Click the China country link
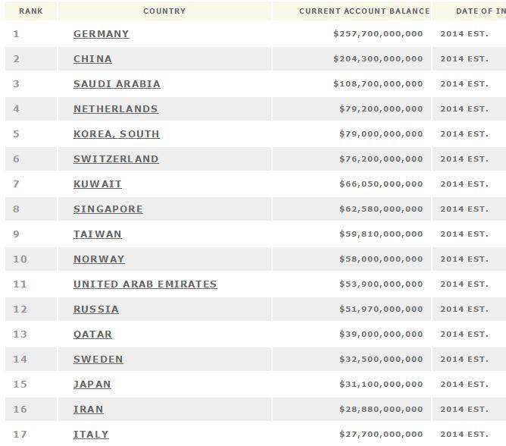This screenshot has width=506, height=446. tap(92, 59)
